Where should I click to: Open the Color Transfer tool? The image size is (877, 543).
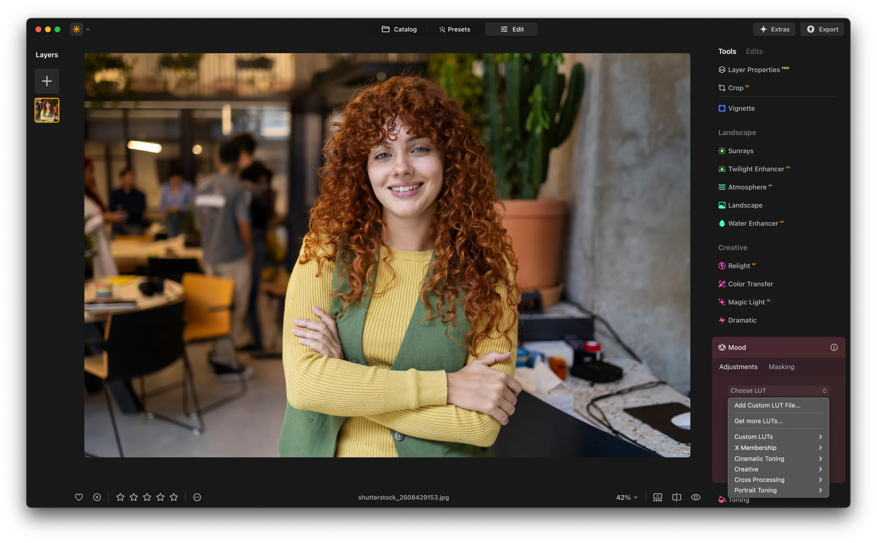pyautogui.click(x=750, y=284)
